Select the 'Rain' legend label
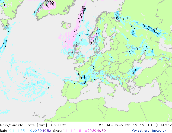Screen dimensions: 172x133 point(4,131)
